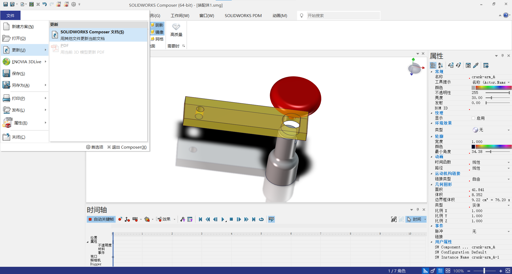Click 退出 Composer(X) button
This screenshot has width=512, height=274.
tap(127, 147)
